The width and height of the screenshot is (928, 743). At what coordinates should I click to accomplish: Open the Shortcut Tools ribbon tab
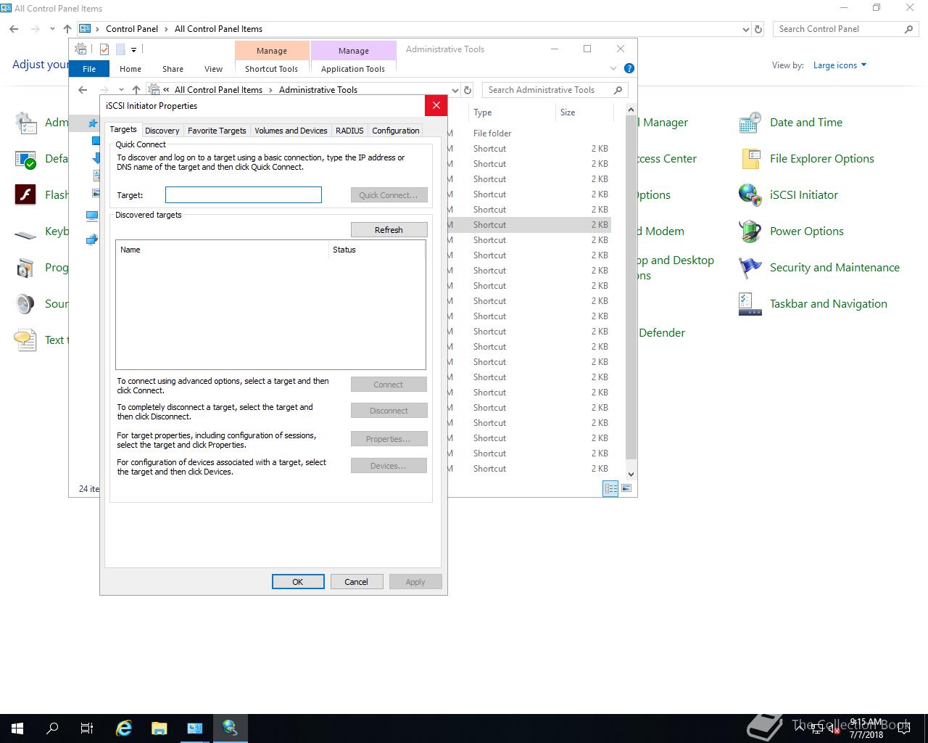click(x=271, y=69)
